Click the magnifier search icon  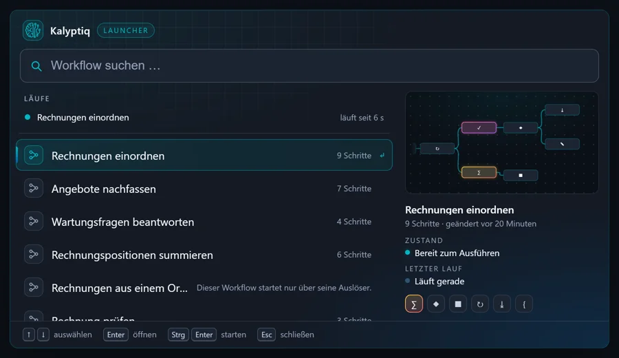(36, 66)
